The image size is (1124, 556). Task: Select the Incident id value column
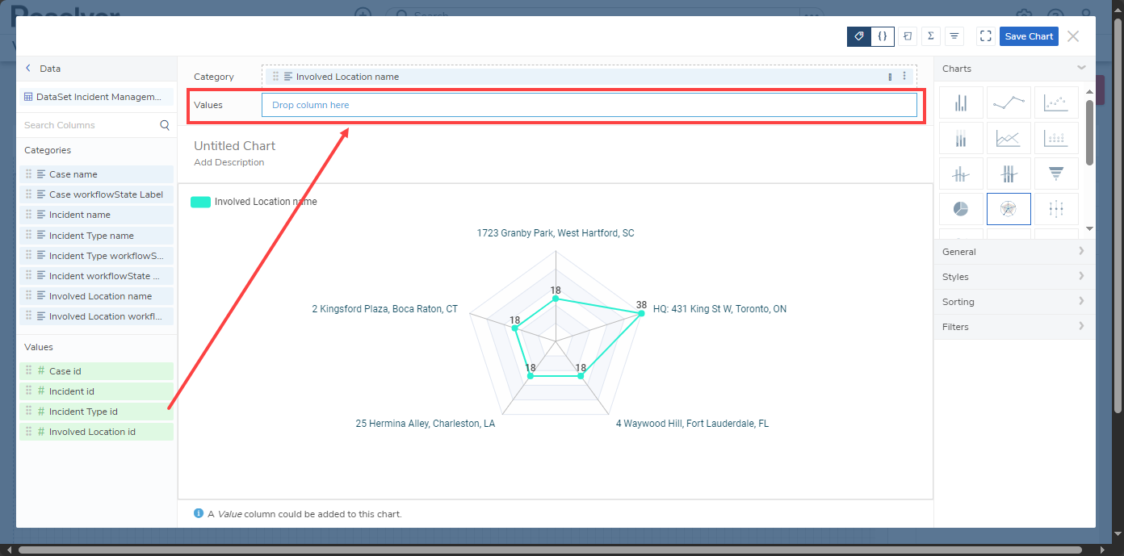[x=96, y=391]
